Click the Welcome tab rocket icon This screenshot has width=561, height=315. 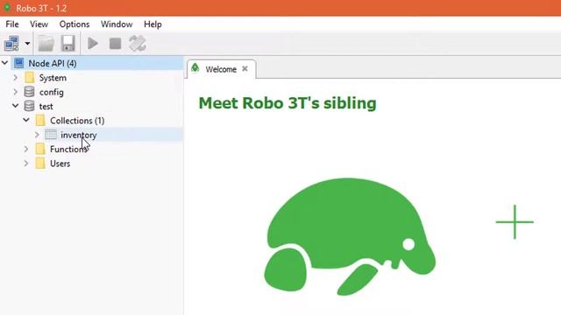point(195,68)
